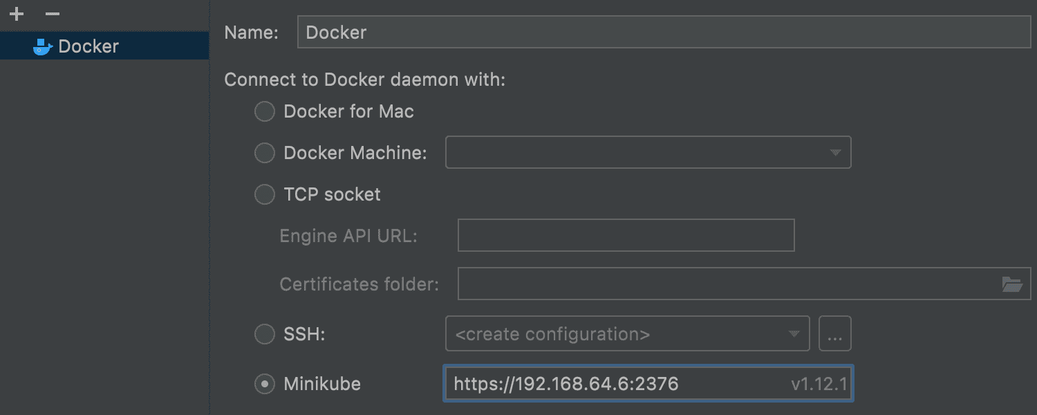
Task: Add a new Docker configuration with plus icon
Action: click(17, 14)
